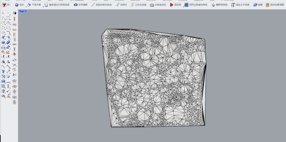Viewport: 286px width, 142px height.
Task: Run 重新逼近已修剪曲面 command
Action: tap(57, 5)
